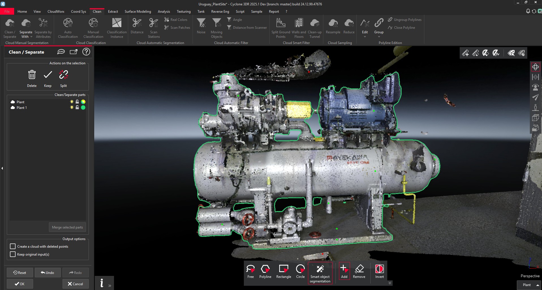Unlock the Plant 1 cloud

pos(77,107)
